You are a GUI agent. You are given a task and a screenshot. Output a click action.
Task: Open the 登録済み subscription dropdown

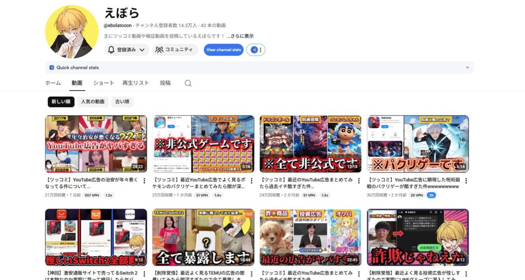tap(127, 50)
